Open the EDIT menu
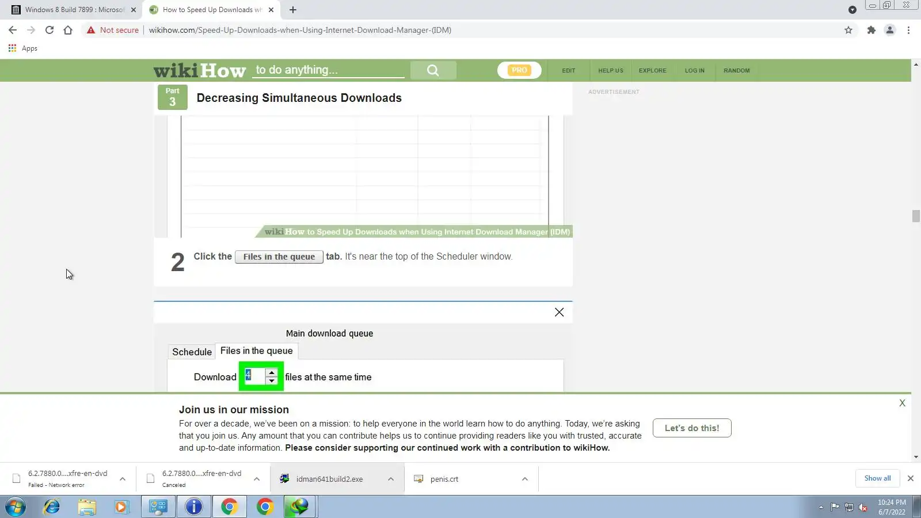This screenshot has width=921, height=518. 569,70
